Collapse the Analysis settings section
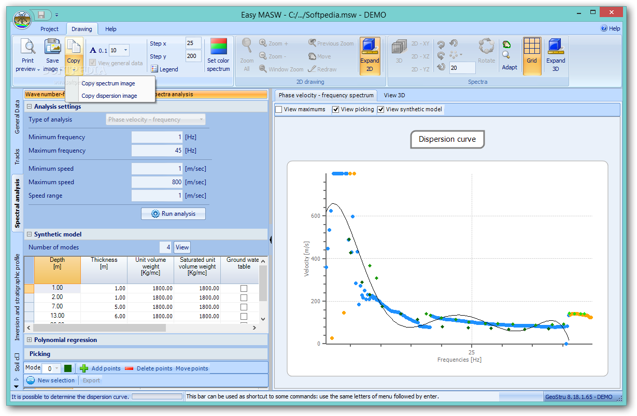The width and height of the screenshot is (637, 416). coord(29,107)
